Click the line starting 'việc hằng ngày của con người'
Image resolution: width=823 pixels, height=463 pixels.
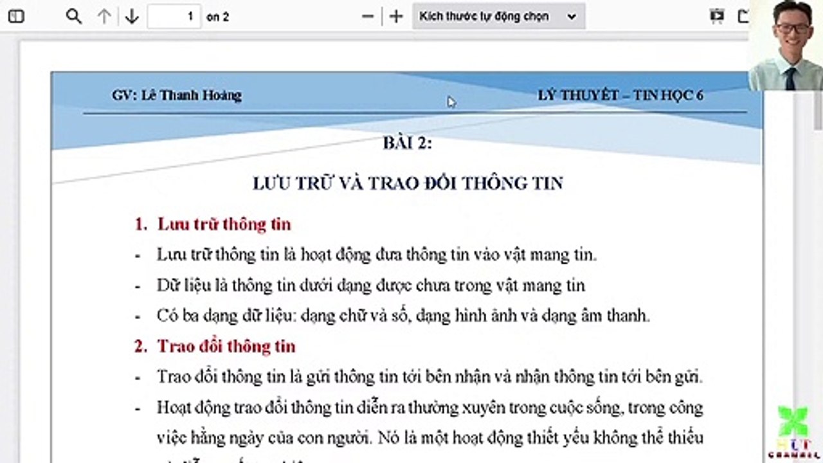pos(430,438)
